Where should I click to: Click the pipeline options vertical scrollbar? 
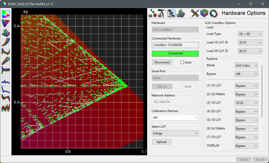tap(262, 92)
